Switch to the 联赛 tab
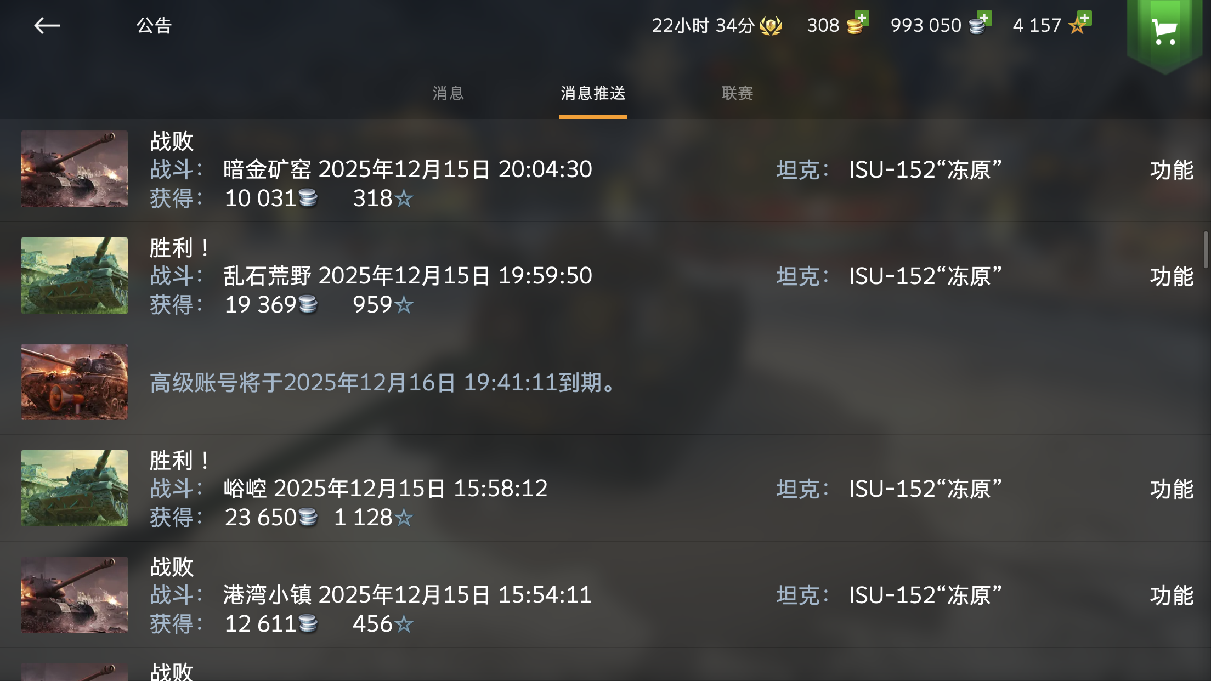This screenshot has height=681, width=1211. pos(737,93)
